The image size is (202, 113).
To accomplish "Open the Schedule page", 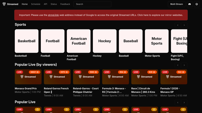I will tap(35, 4).
